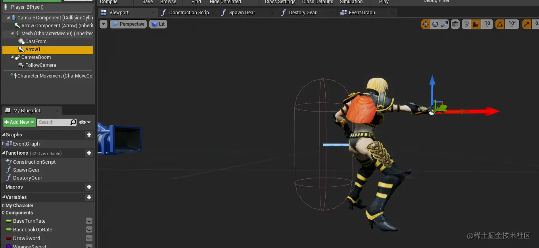This screenshot has height=248, width=539.
Task: Click the green Add New button
Action: [x=19, y=122]
